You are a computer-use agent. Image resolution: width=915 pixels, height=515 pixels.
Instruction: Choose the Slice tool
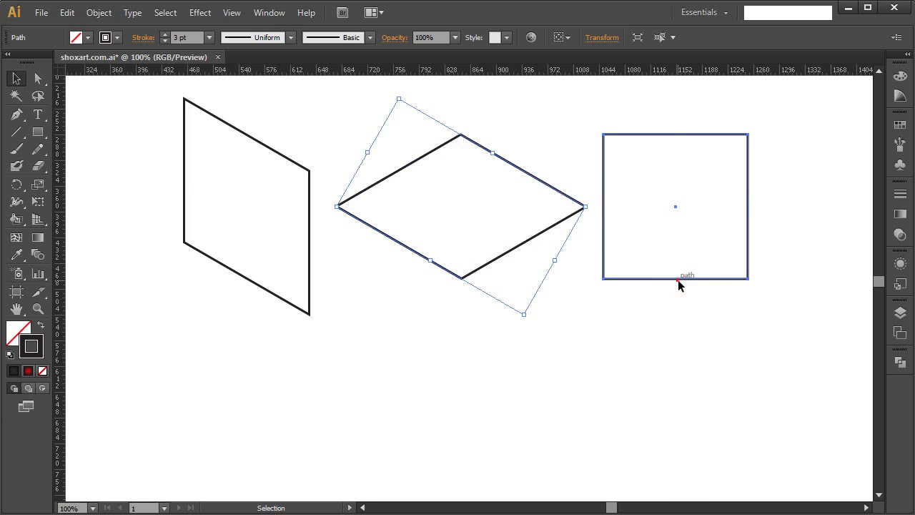coord(38,291)
